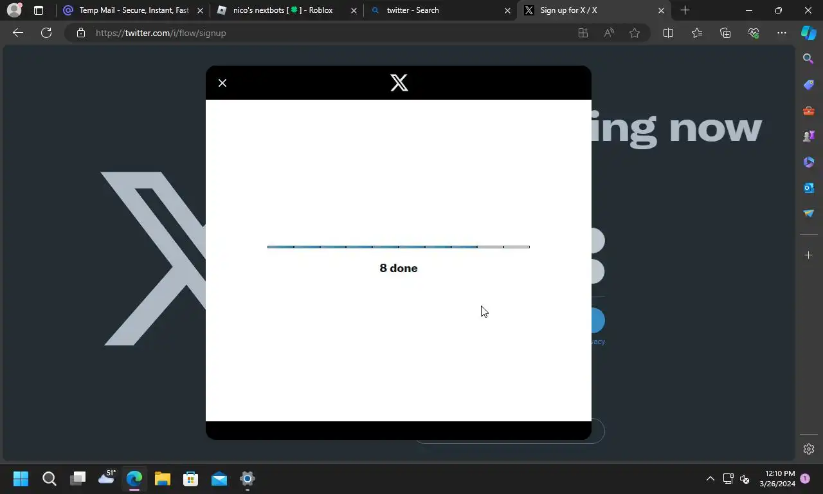
Task: Open the app available icon in address bar
Action: click(583, 33)
